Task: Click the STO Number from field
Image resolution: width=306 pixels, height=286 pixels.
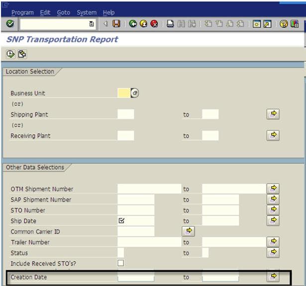Action: 136,210
